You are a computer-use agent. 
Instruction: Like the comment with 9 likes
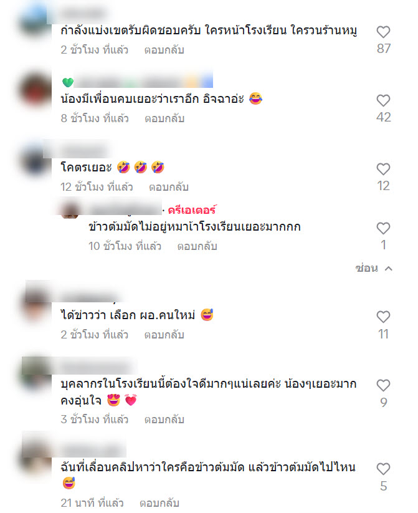pos(383,385)
